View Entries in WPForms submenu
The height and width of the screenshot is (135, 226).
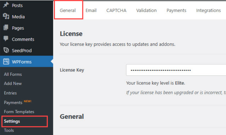tap(10, 93)
